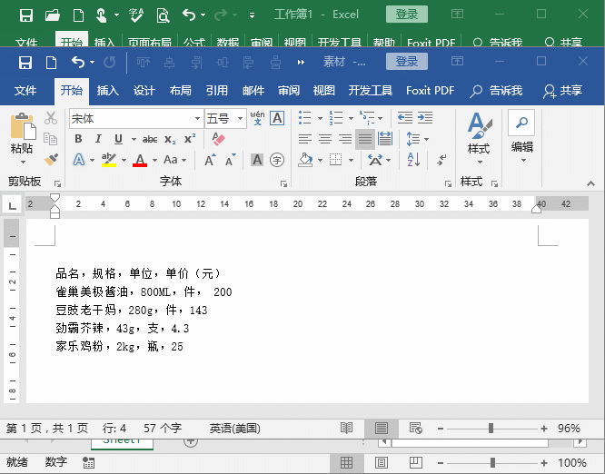Click the bullet list icon

305,118
